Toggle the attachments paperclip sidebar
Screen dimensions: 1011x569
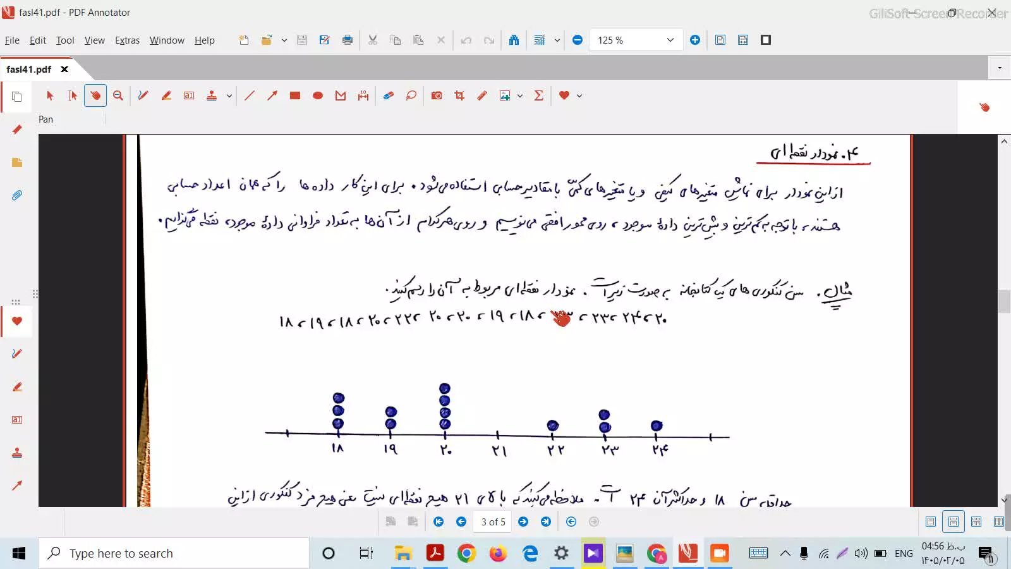[x=17, y=195]
